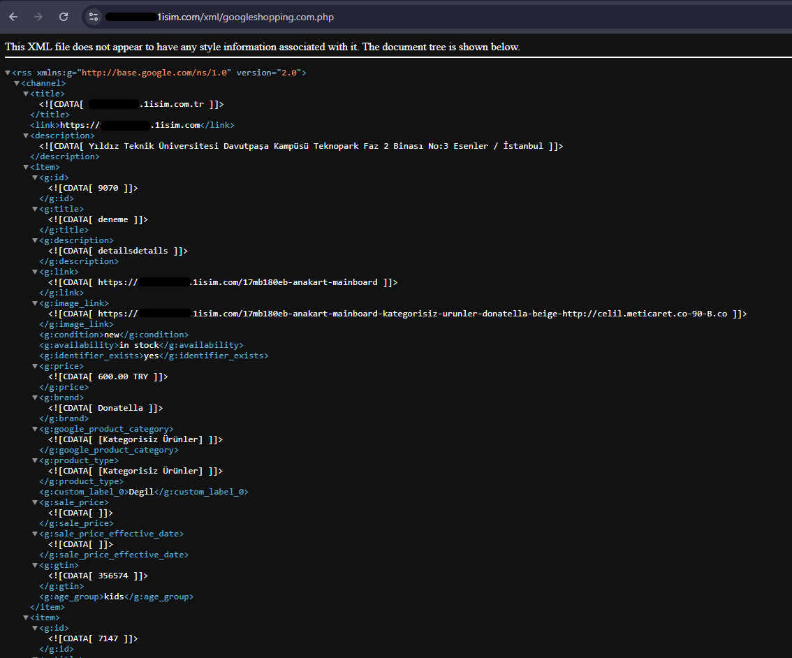
Task: Collapse the g:price node
Action: point(35,366)
